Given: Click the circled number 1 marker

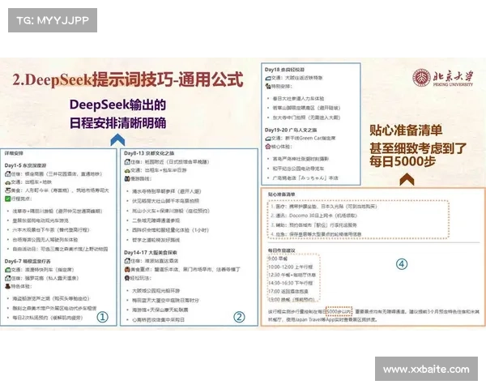Looking at the screenshot, I should point(102,318).
